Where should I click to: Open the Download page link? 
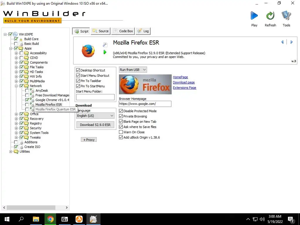point(184,82)
